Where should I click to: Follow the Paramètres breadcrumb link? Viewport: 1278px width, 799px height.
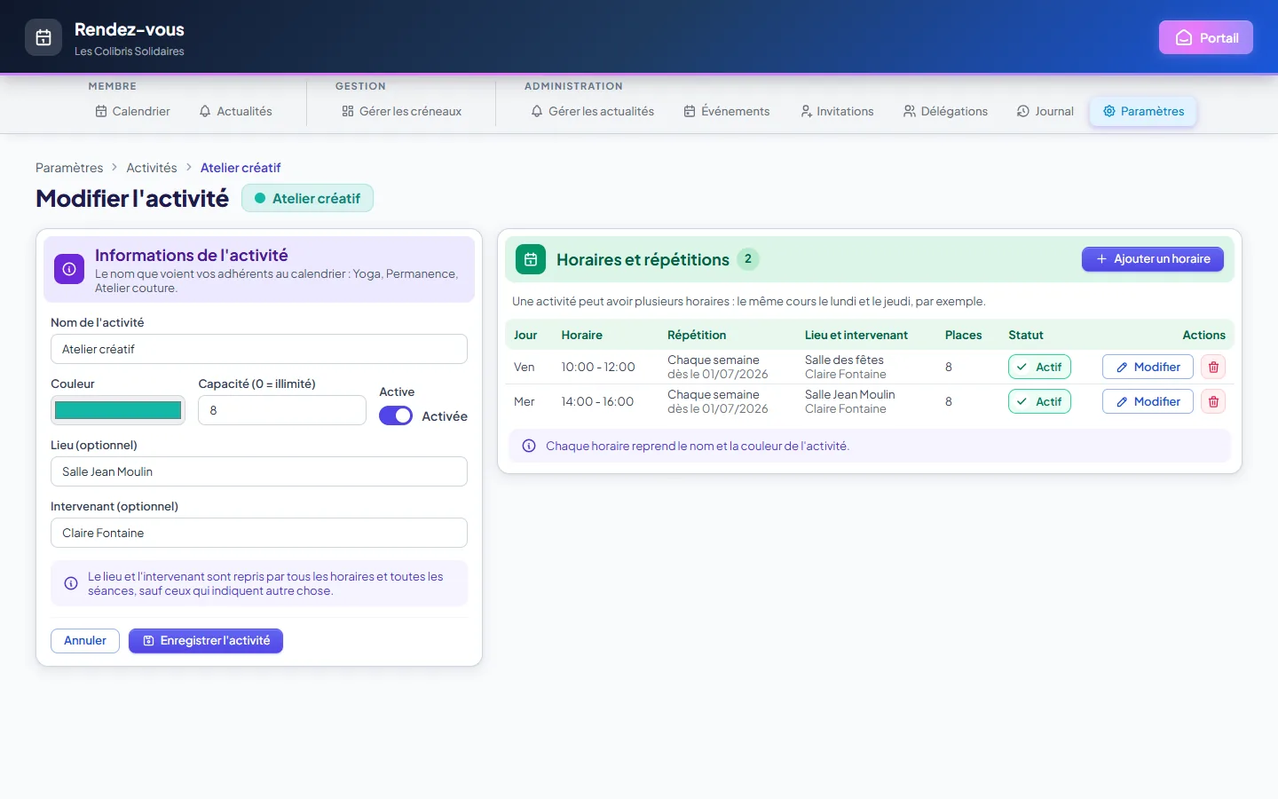coord(69,168)
